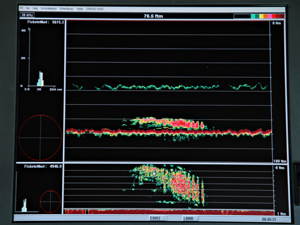The width and height of the screenshot is (300, 225).
Task: Click the 08:40:31 clock in status bar
Action: point(269,220)
